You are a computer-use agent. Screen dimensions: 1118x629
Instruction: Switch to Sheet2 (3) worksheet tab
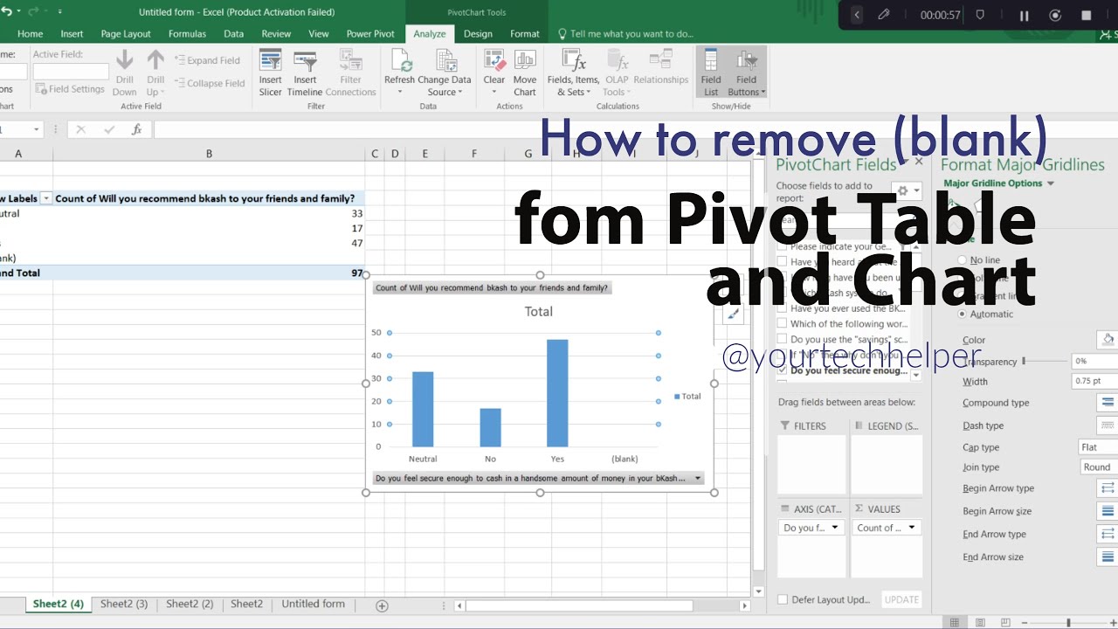point(124,604)
